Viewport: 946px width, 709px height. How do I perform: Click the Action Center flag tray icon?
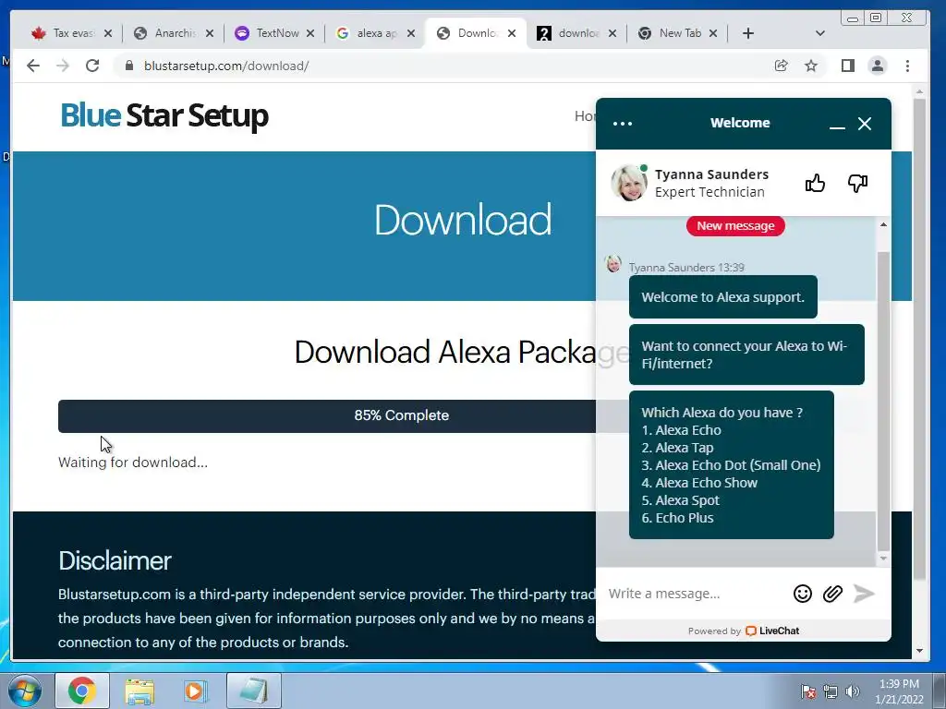click(808, 691)
